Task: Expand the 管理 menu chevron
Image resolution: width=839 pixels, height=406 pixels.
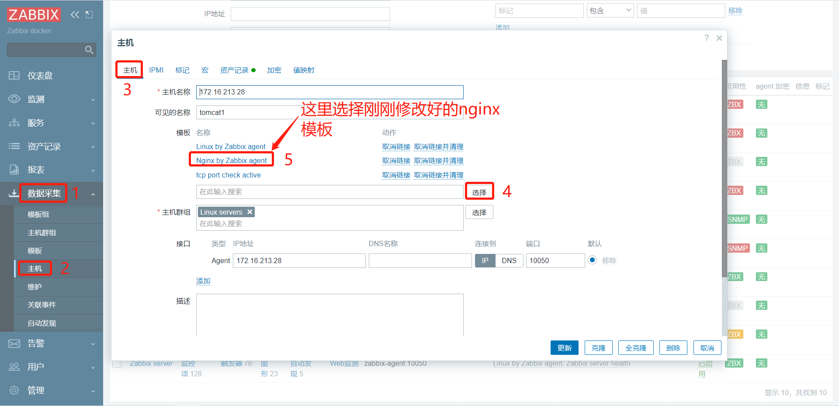Action: (x=93, y=391)
